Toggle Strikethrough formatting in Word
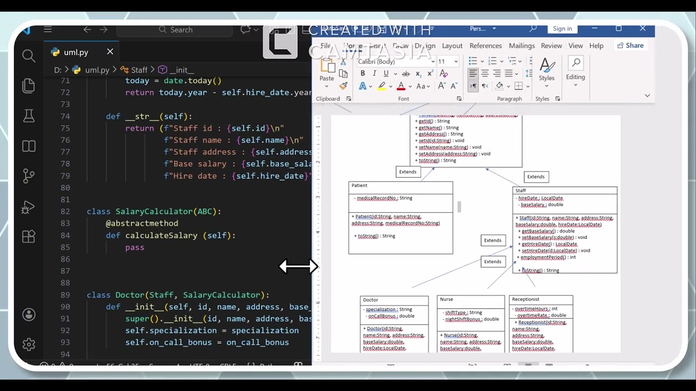Viewport: 696px width, 391px height. coord(405,74)
